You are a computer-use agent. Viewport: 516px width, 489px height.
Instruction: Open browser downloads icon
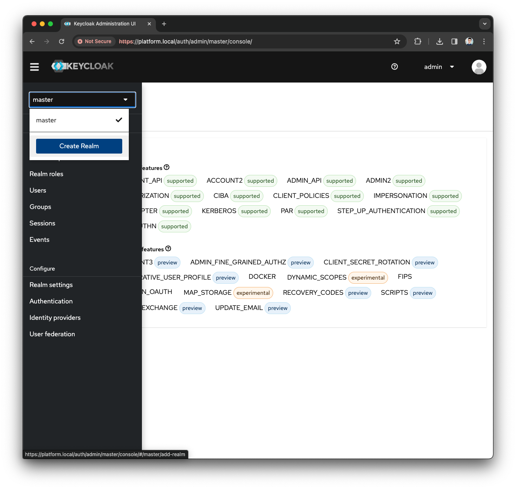[x=440, y=41]
